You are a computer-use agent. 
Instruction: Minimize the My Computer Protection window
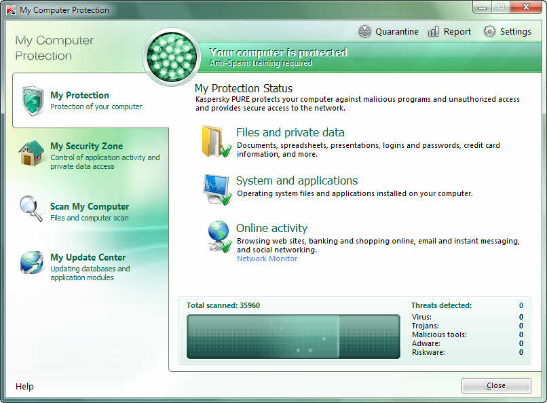tap(483, 7)
